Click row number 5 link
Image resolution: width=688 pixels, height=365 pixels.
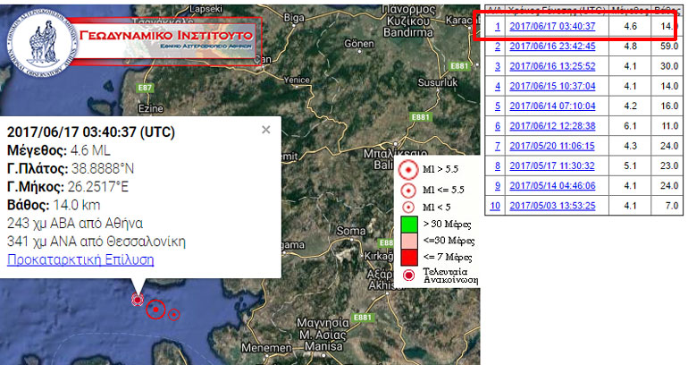point(498,106)
